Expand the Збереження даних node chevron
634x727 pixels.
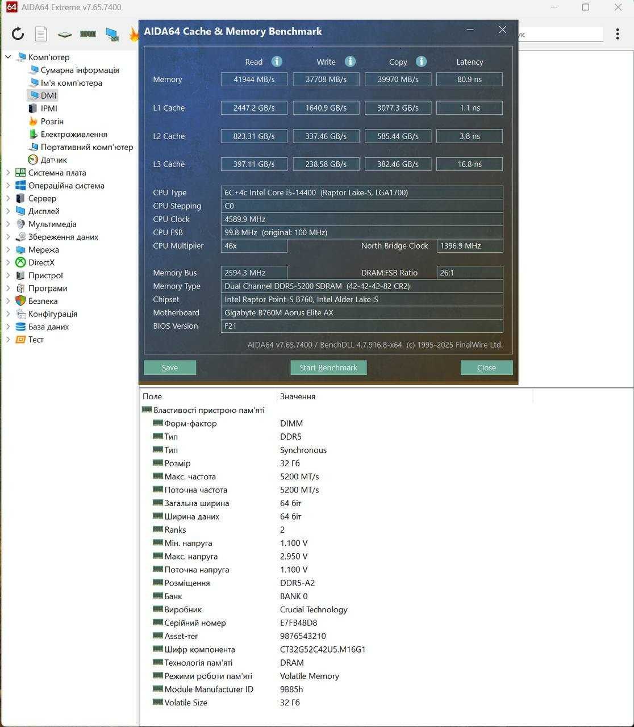tap(9, 237)
